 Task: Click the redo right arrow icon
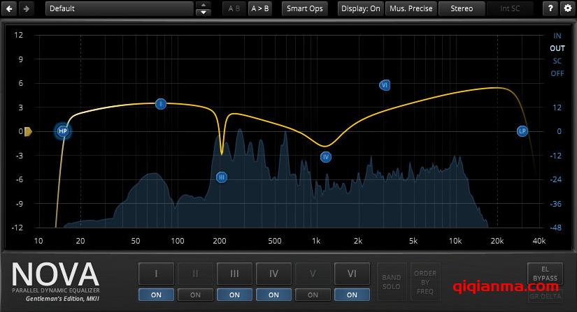[27, 8]
